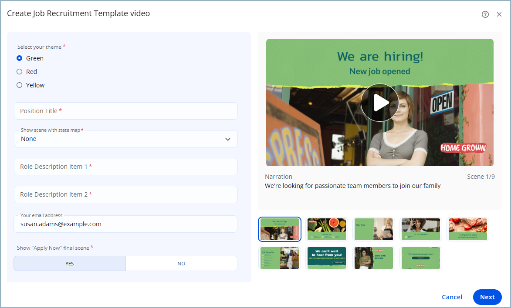The width and height of the screenshot is (511, 308).
Task: Pick the Yellow theme option
Action: [x=20, y=85]
